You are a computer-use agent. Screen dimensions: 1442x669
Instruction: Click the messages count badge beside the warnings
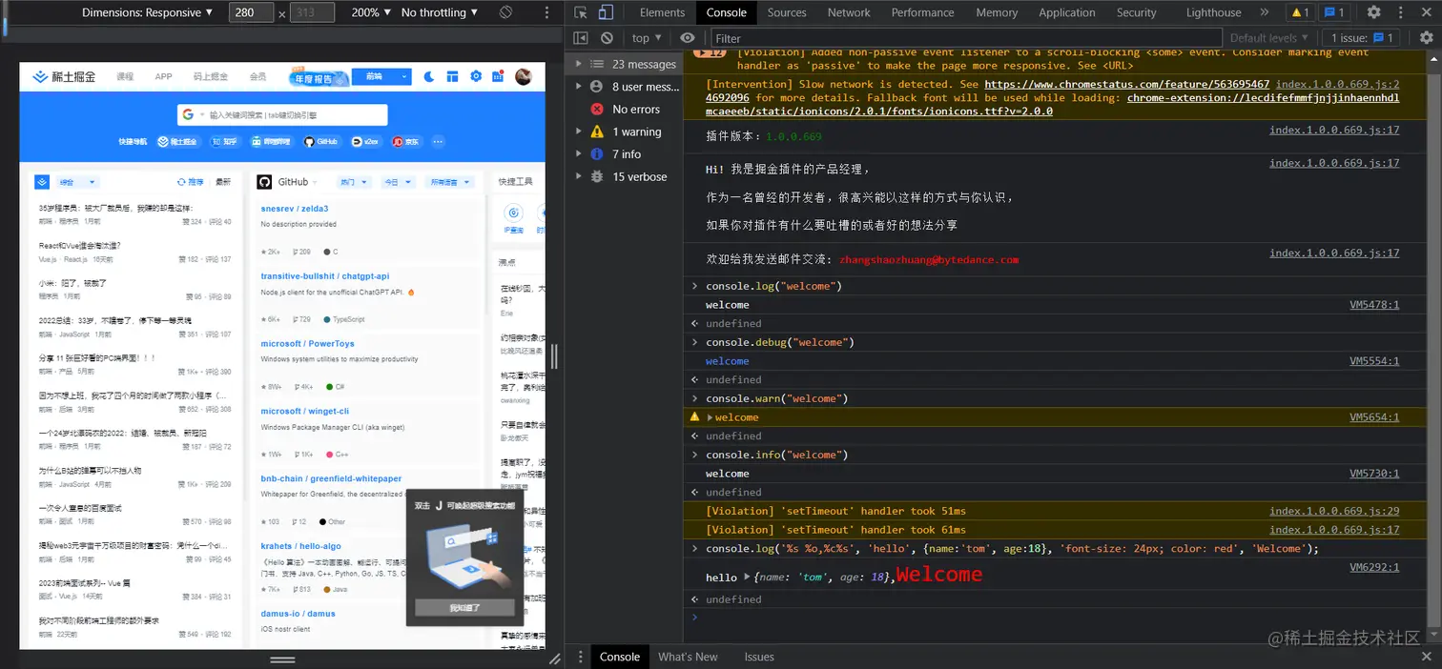pyautogui.click(x=1334, y=12)
